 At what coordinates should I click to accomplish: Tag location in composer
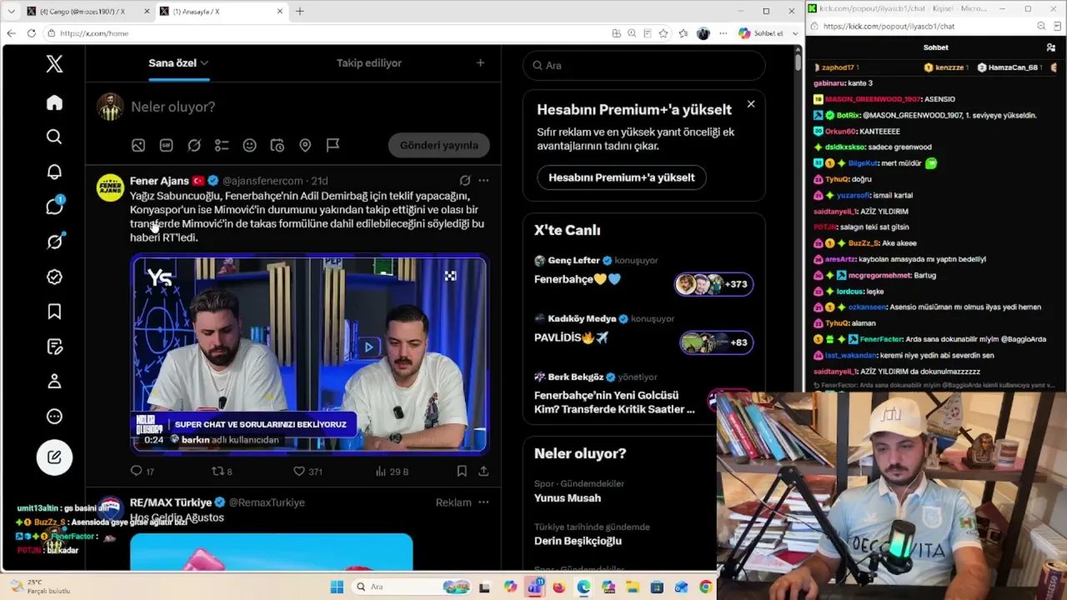tap(305, 145)
